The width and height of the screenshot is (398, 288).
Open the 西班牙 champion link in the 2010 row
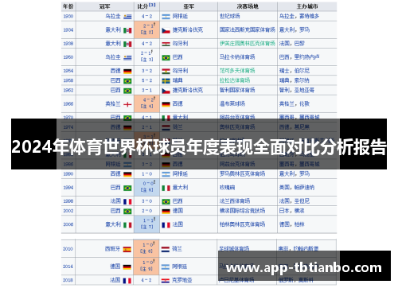point(112,249)
